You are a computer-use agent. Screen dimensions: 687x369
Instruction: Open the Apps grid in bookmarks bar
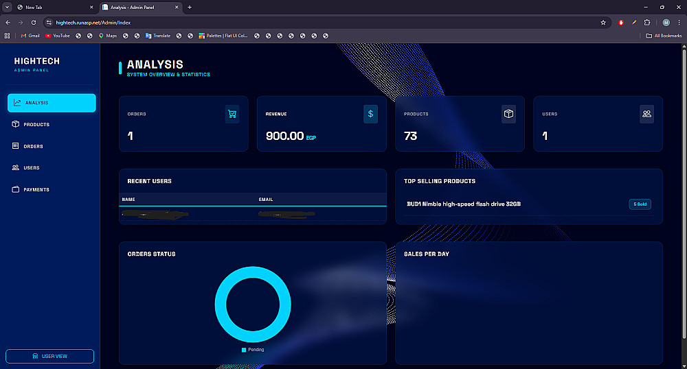(x=7, y=36)
